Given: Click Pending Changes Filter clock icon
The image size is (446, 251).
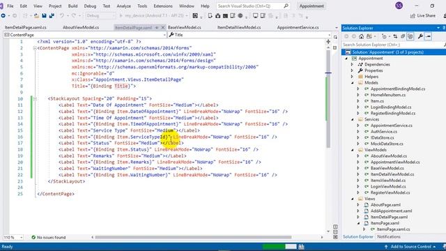Looking at the screenshot, I should point(384,36).
